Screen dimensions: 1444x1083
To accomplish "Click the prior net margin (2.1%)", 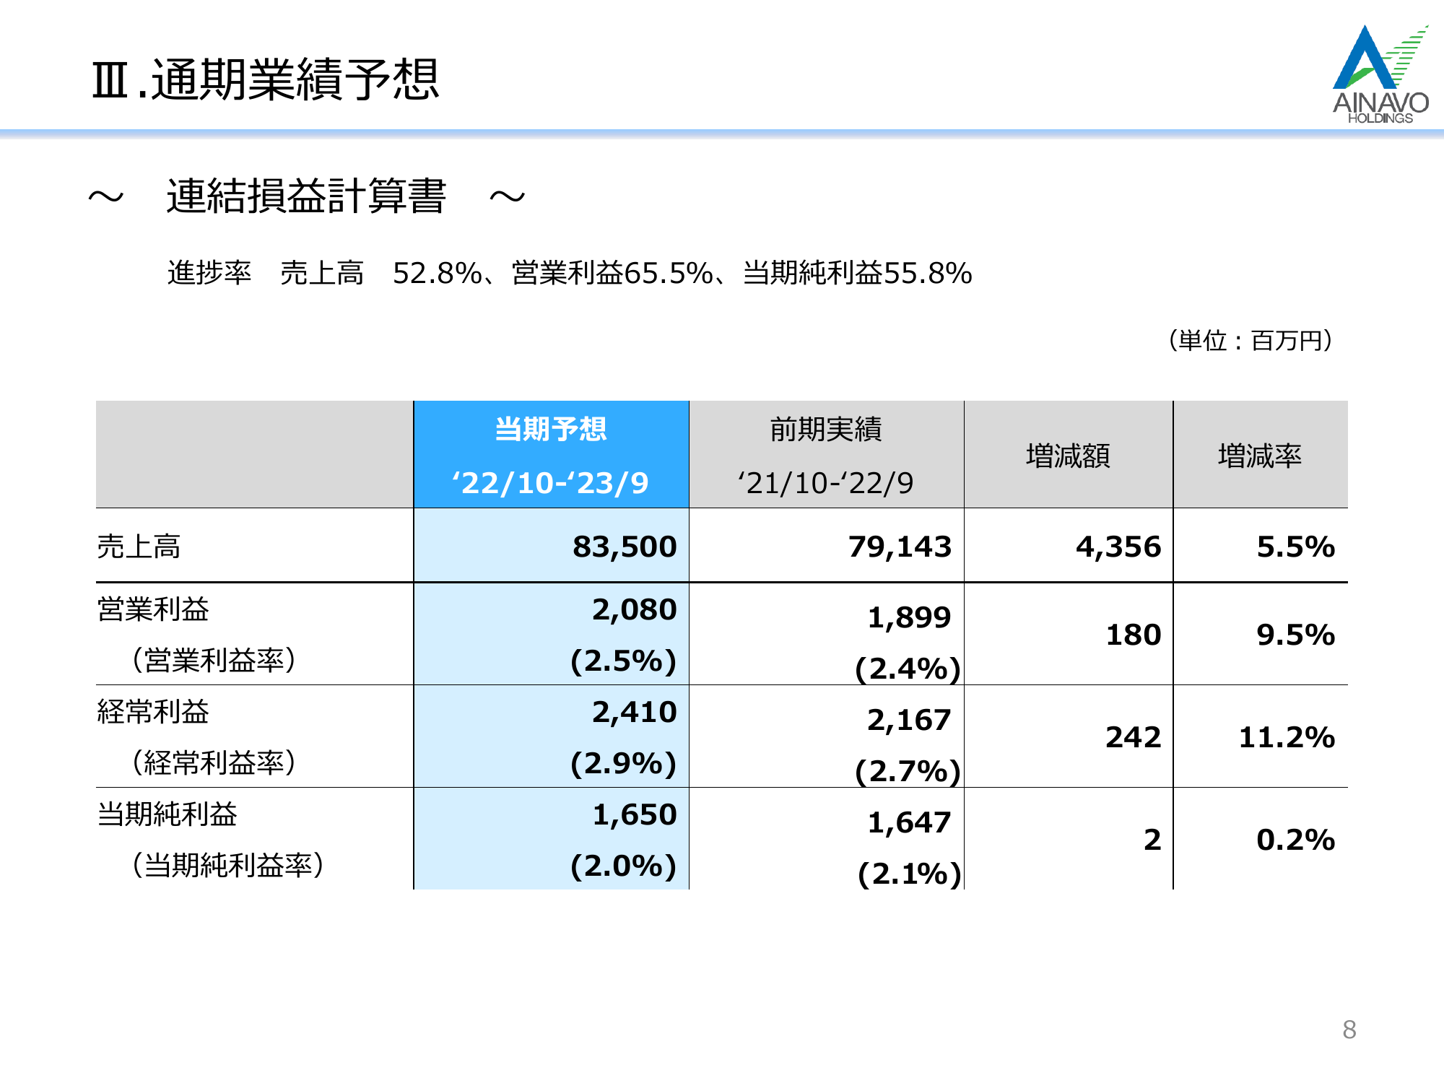I will (x=909, y=874).
